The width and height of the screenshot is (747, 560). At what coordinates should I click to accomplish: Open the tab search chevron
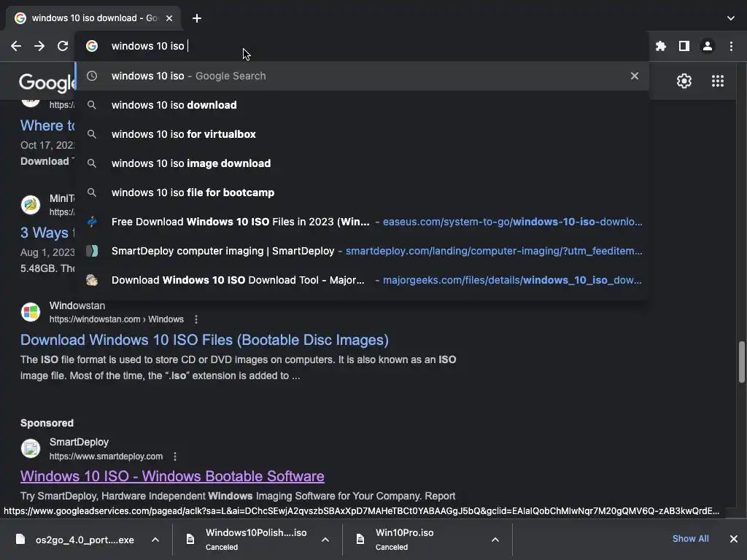731,18
